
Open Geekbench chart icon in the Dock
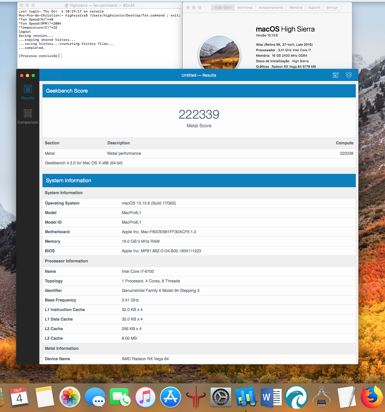[x=246, y=397]
